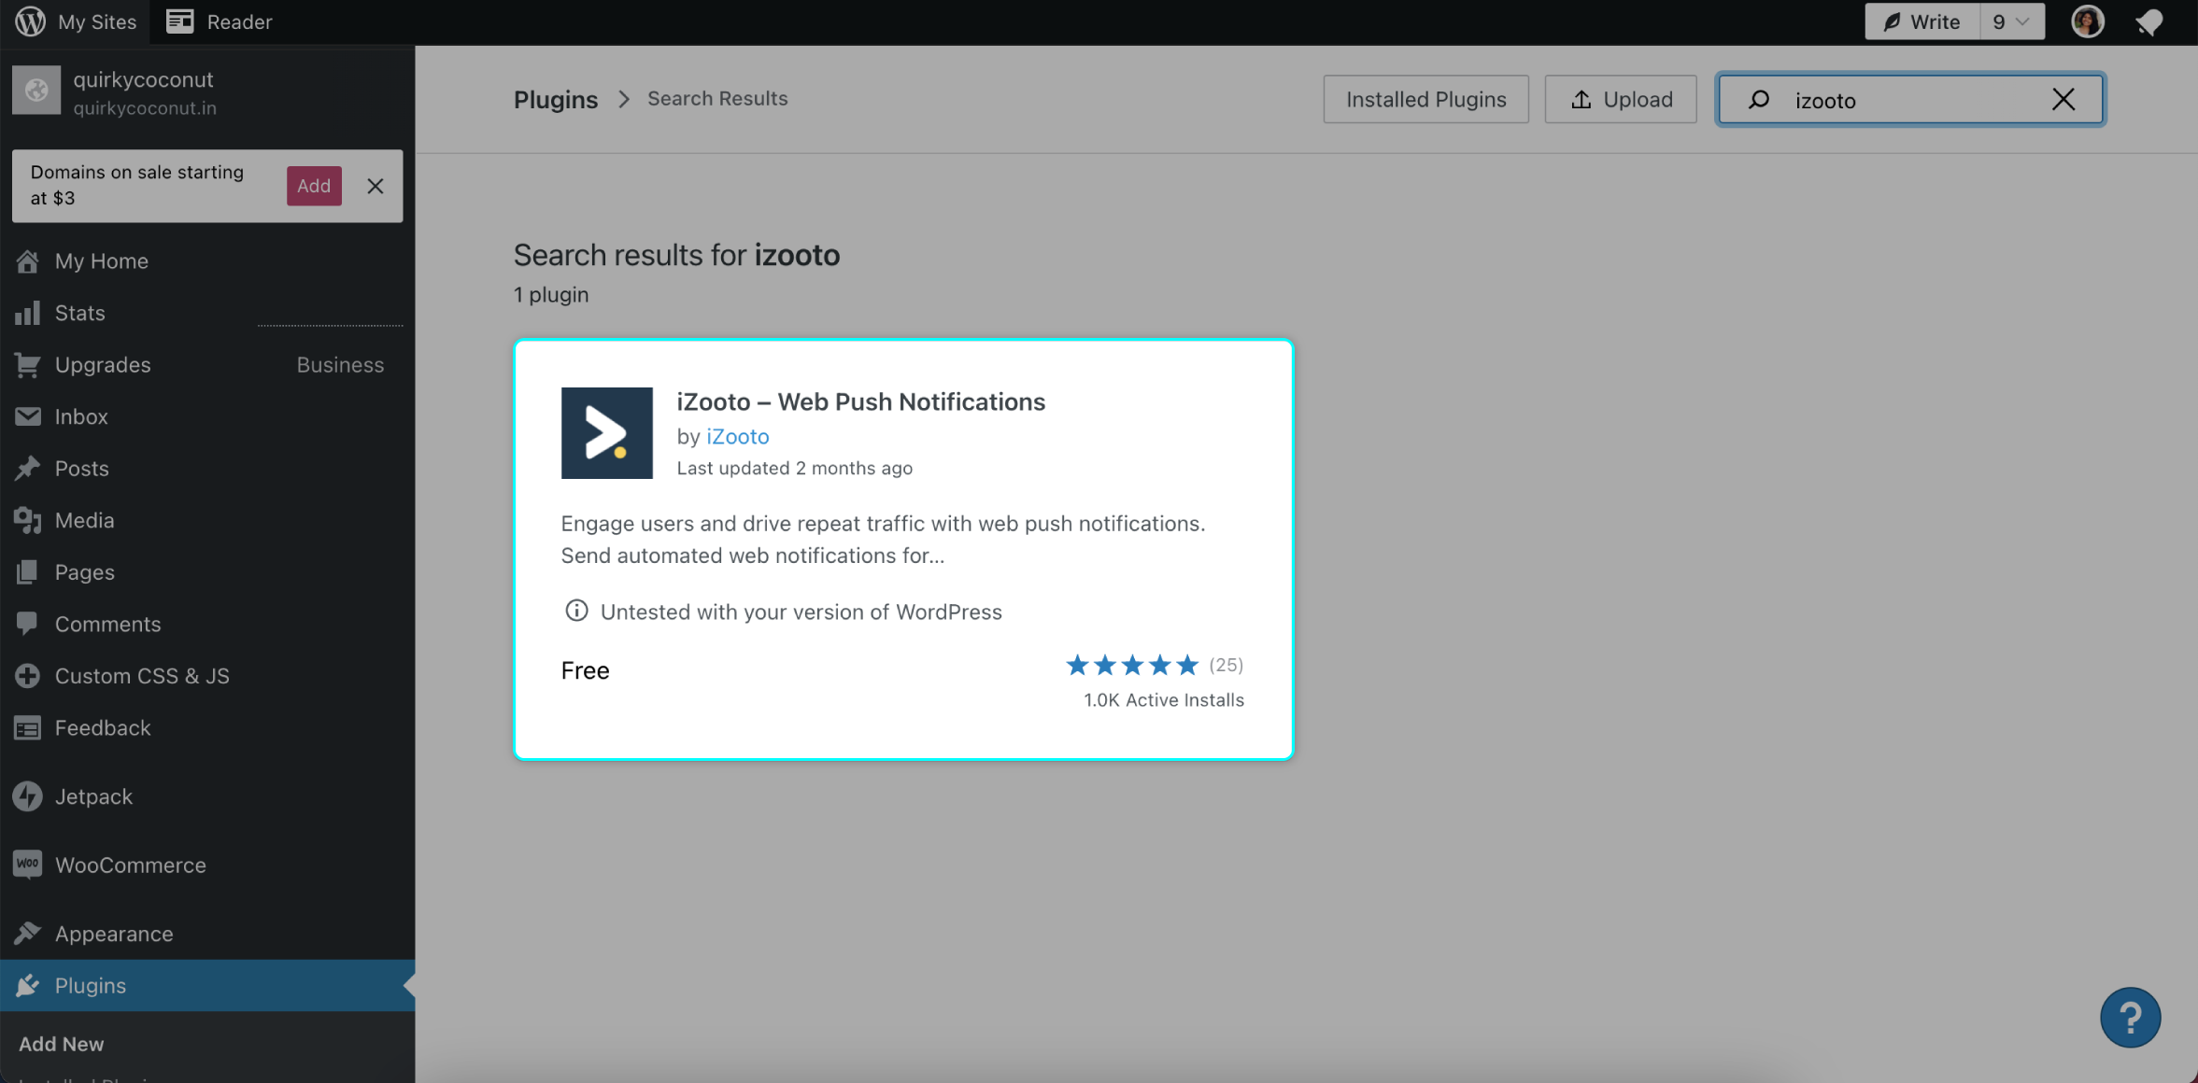Click the Stats bar chart icon

[28, 313]
